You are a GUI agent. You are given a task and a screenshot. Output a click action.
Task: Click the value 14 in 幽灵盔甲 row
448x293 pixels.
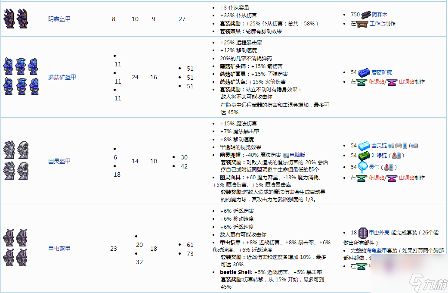coord(135,162)
